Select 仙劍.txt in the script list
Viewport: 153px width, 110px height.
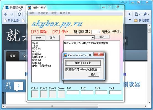(37, 54)
